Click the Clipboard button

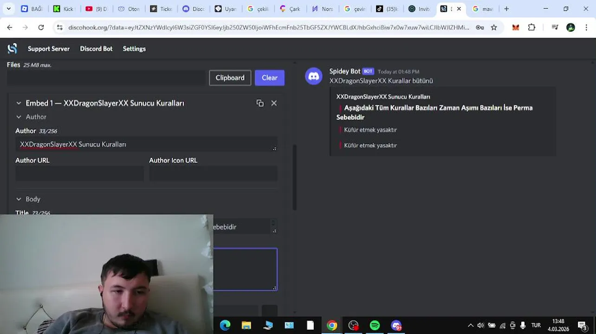[230, 78]
